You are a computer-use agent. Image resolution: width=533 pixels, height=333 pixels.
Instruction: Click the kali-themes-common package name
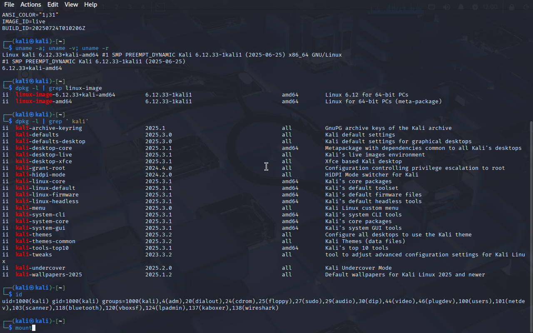point(45,241)
